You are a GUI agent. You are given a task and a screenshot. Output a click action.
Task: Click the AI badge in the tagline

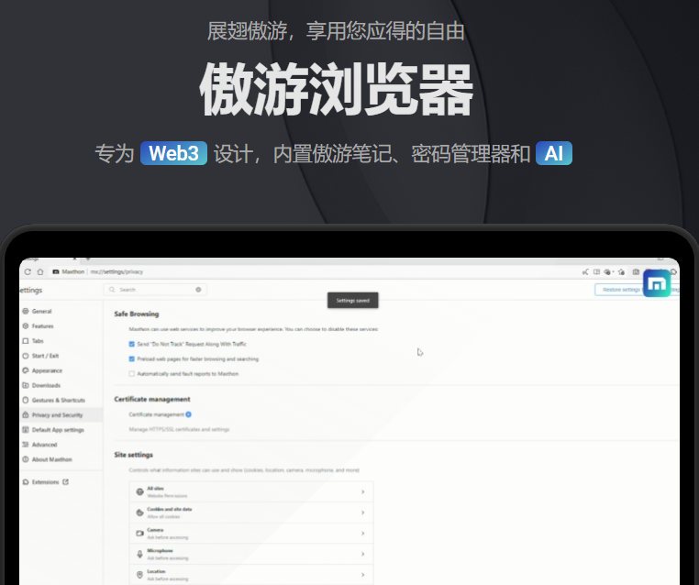(x=554, y=153)
